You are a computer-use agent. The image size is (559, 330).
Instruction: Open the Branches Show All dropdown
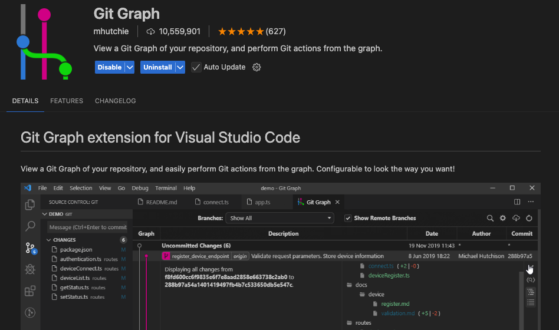click(280, 218)
